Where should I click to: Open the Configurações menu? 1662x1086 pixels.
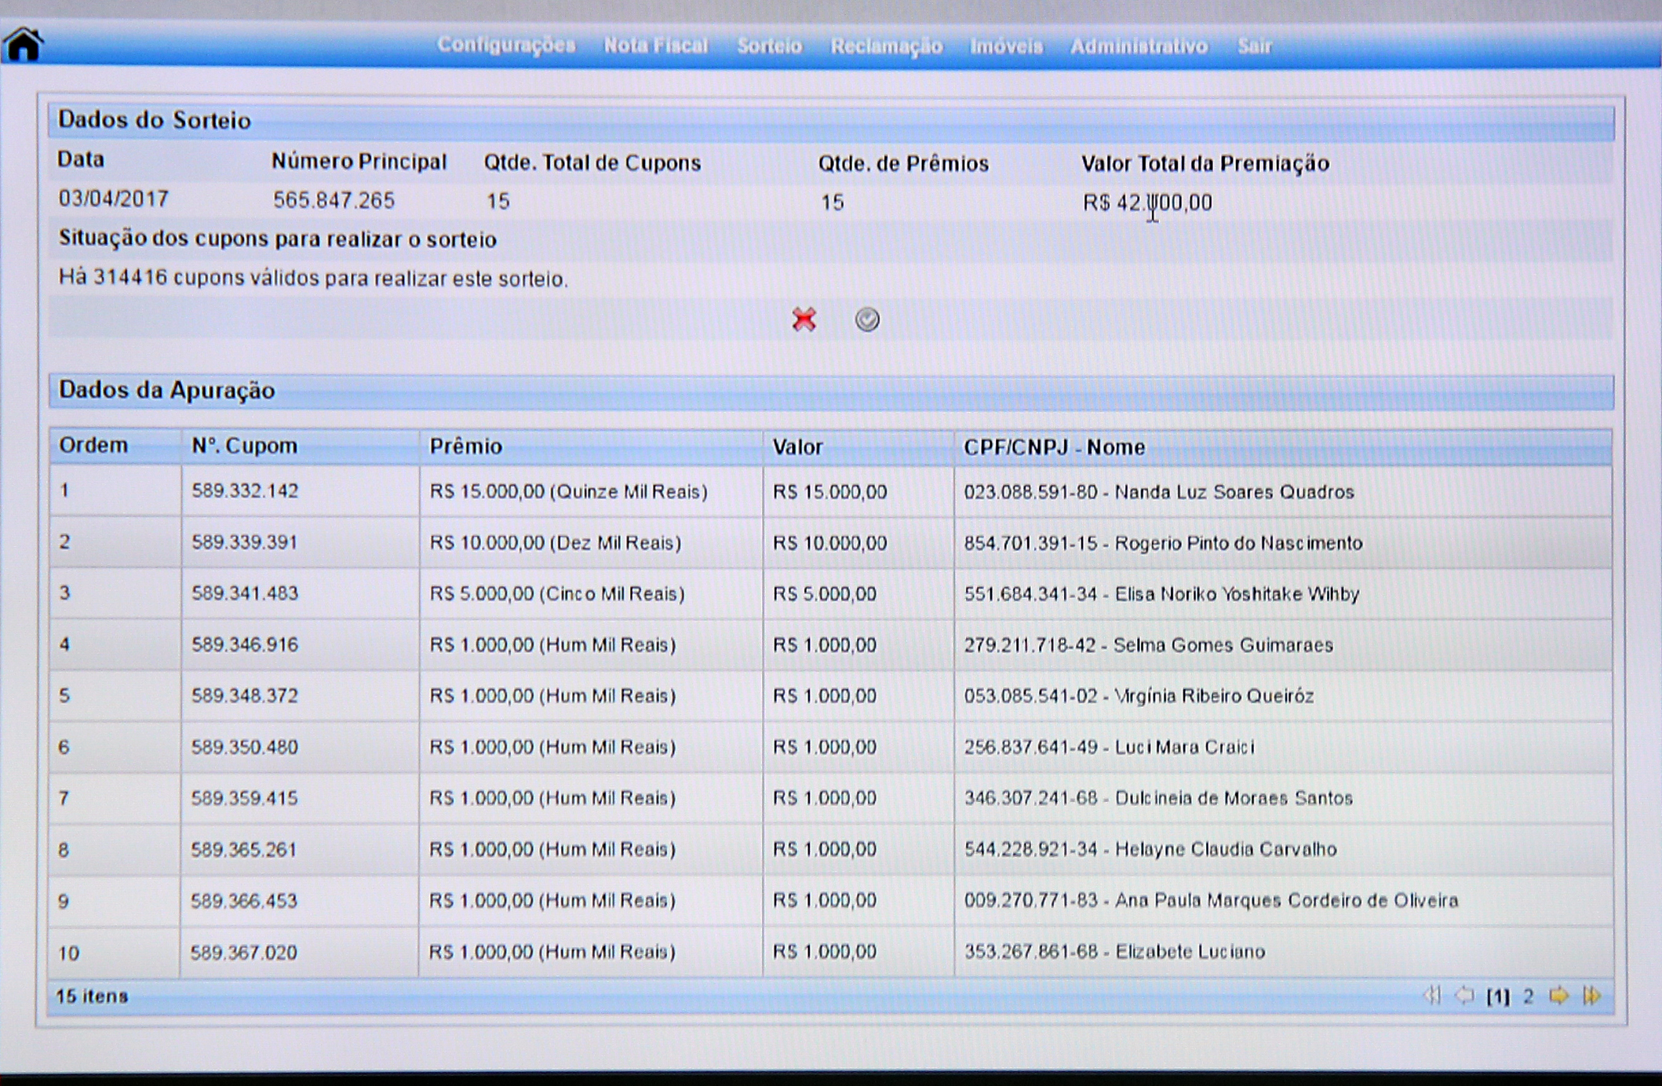[506, 46]
